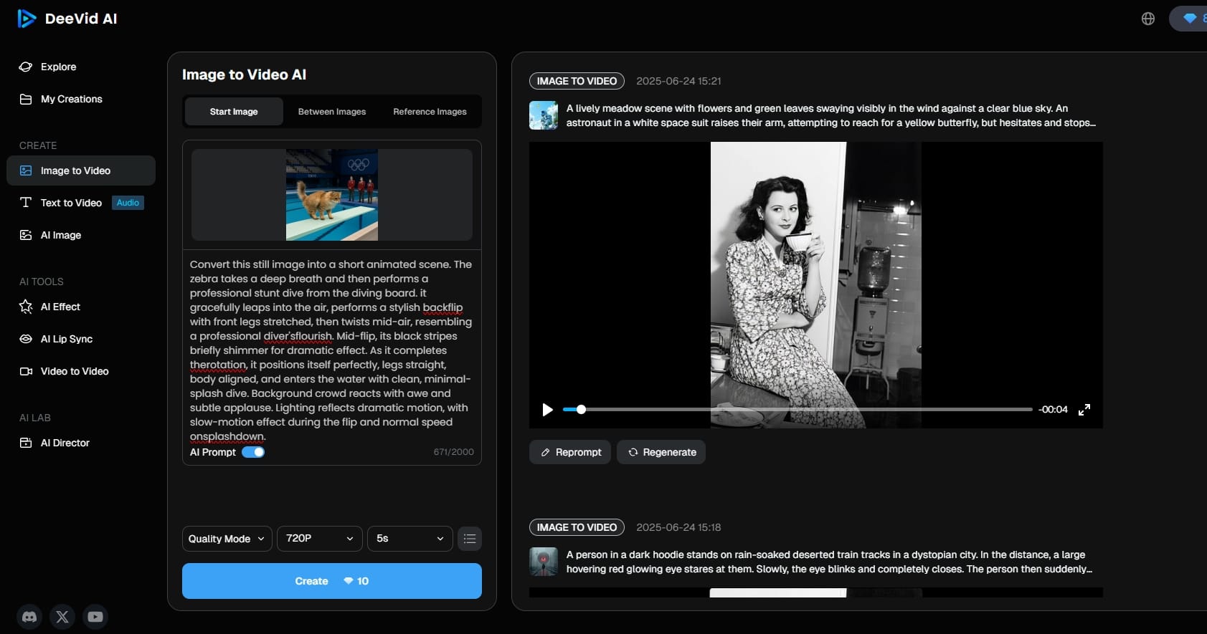Click the Image to Video AI heading
The height and width of the screenshot is (634, 1207).
coord(244,75)
